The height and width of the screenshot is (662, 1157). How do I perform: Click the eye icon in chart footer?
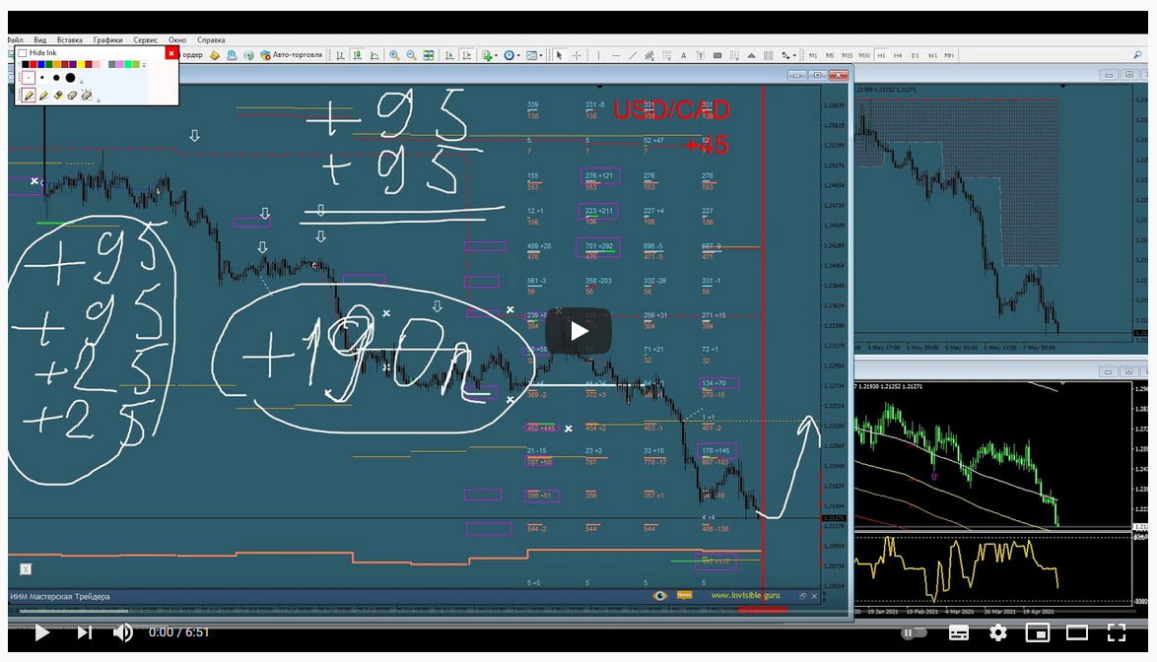point(660,596)
